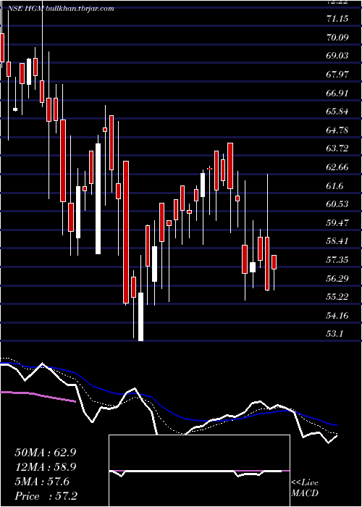The width and height of the screenshot is (362, 507).
Task: Click the 57.35 price axis label
Action: coord(337,260)
